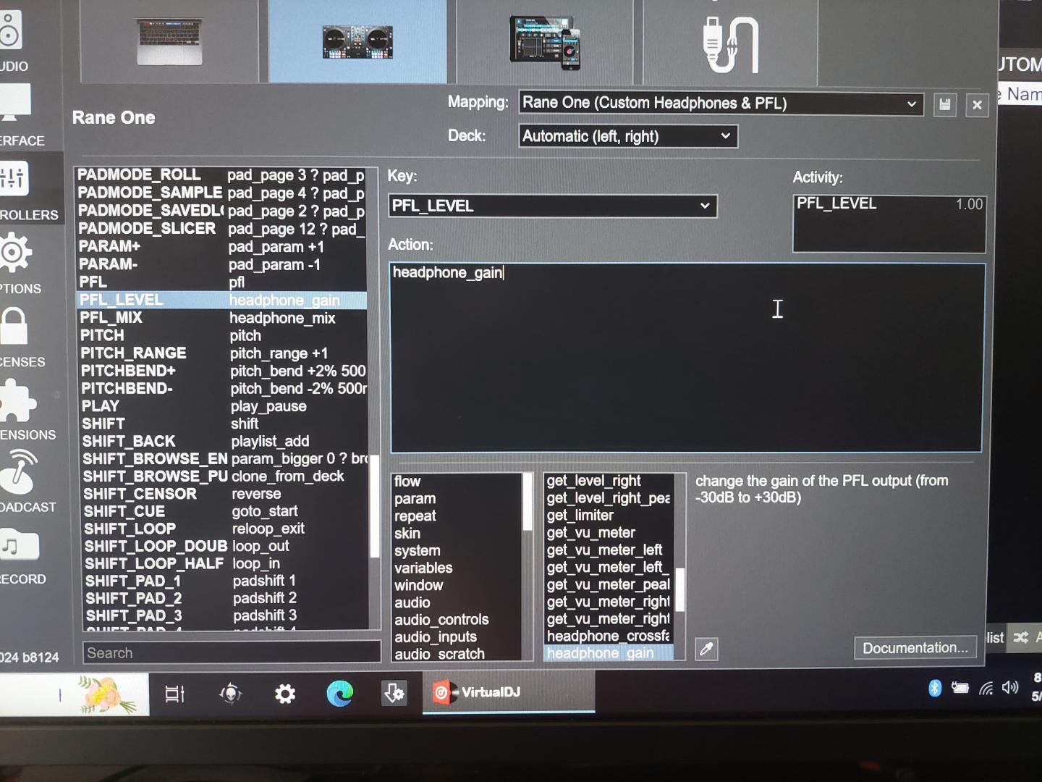Launch Microsoft Edge from taskbar
This screenshot has height=782, width=1042.
pos(339,694)
